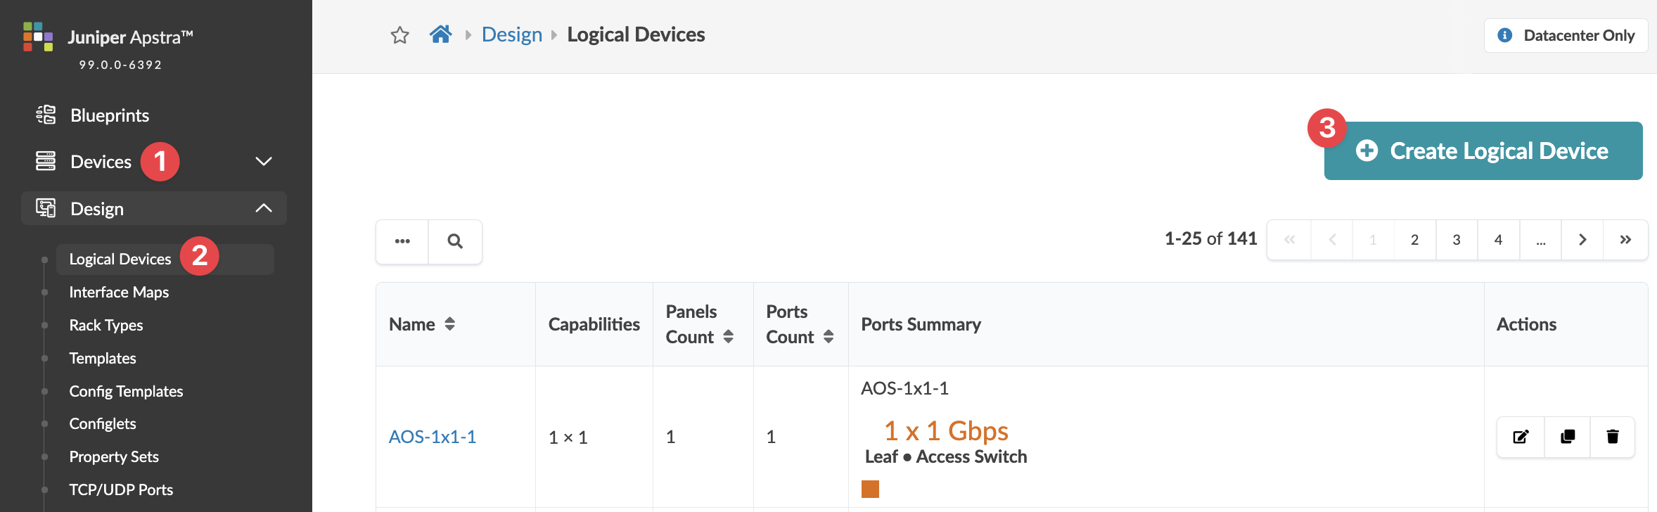Screen dimensions: 1657x512
Task: Go to home via house icon
Action: (441, 34)
